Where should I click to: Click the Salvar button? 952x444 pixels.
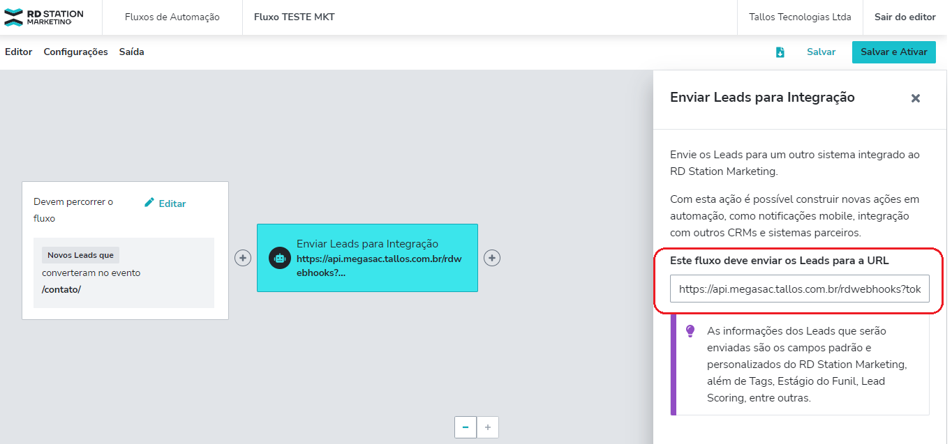point(821,52)
